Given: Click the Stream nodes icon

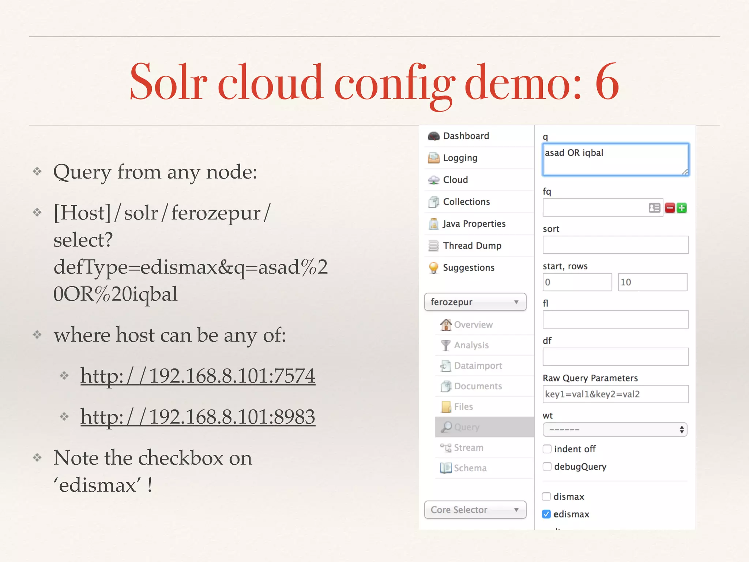Looking at the screenshot, I should coord(446,447).
